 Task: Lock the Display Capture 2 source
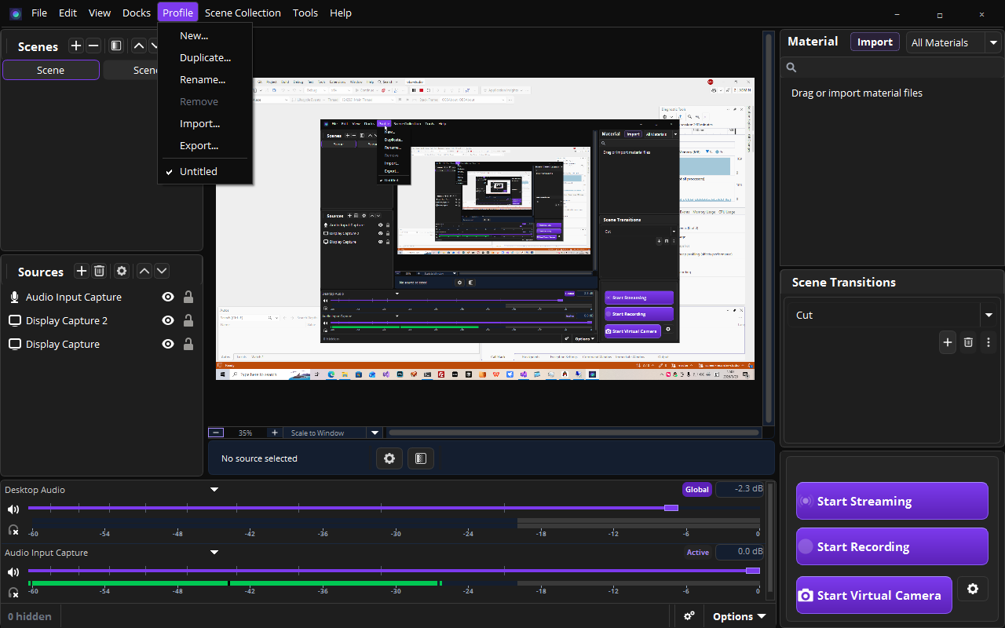[188, 320]
